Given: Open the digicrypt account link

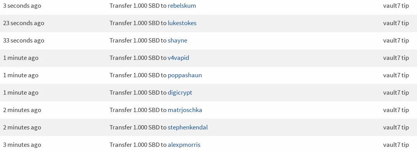Looking at the screenshot, I should (180, 93).
